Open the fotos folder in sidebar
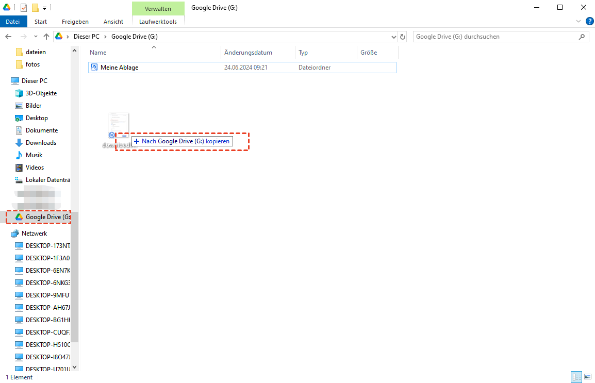The height and width of the screenshot is (383, 595). [32, 64]
